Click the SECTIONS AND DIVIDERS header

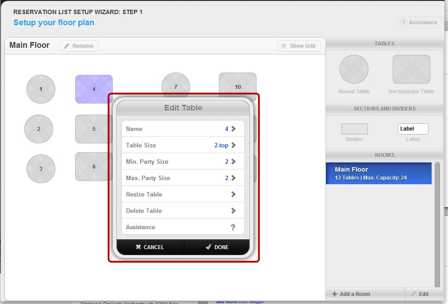tap(384, 109)
